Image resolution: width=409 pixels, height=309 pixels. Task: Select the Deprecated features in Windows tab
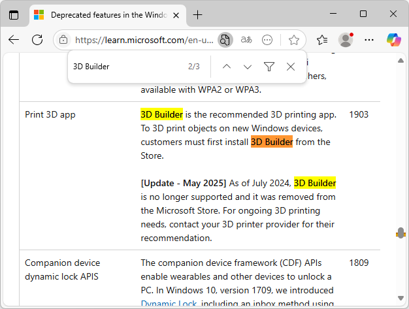(x=108, y=15)
